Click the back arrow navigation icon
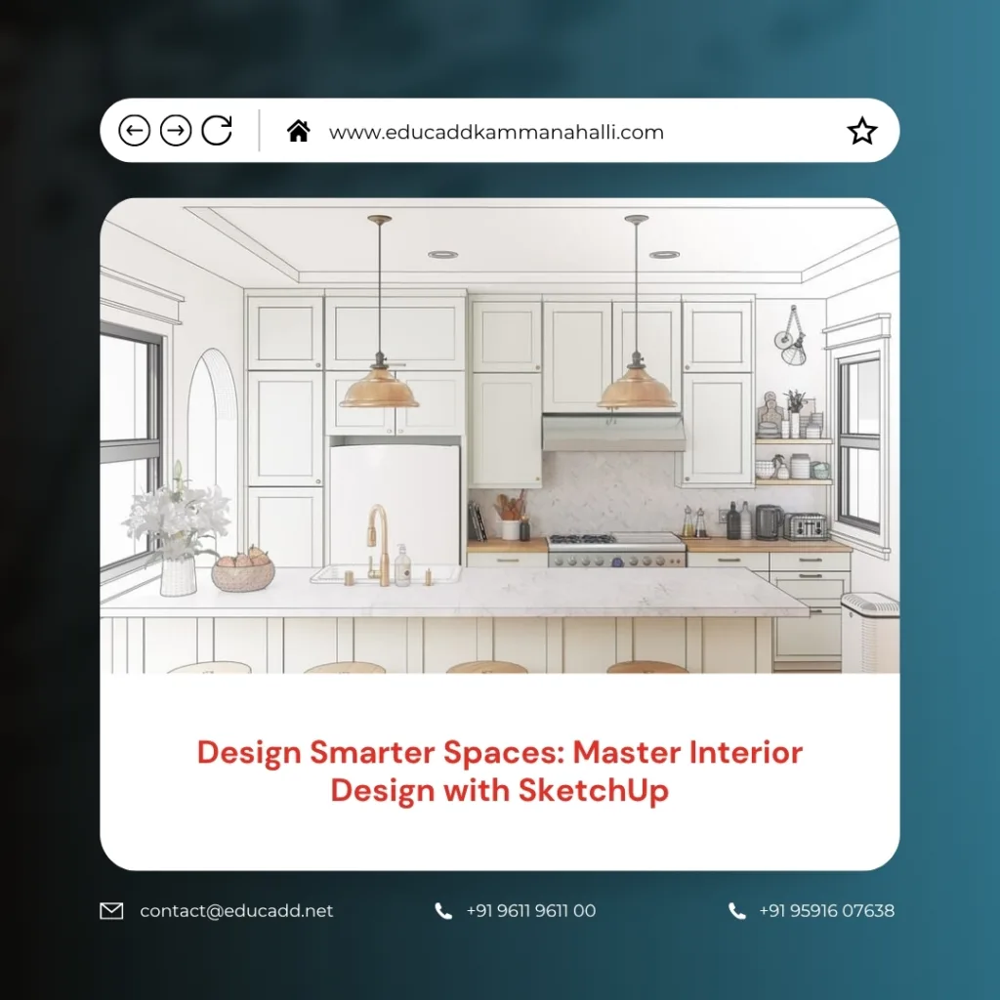Viewport: 1000px width, 1000px height. (135, 130)
